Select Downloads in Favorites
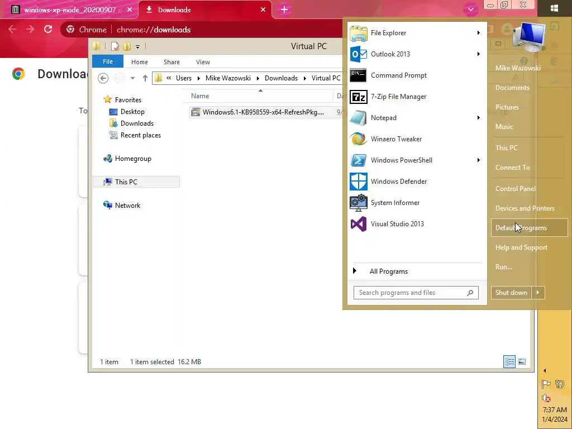 pos(137,123)
